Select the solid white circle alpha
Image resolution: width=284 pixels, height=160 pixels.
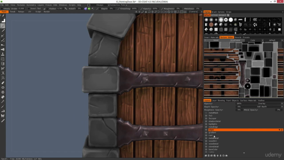pyautogui.click(x=231, y=20)
